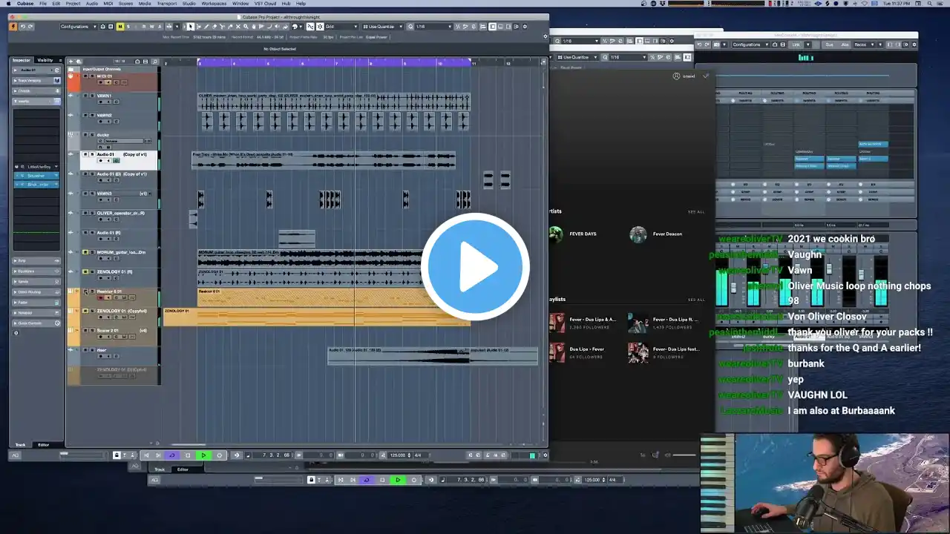Open the Configurations dropdown
The width and height of the screenshot is (950, 534).
click(x=77, y=27)
